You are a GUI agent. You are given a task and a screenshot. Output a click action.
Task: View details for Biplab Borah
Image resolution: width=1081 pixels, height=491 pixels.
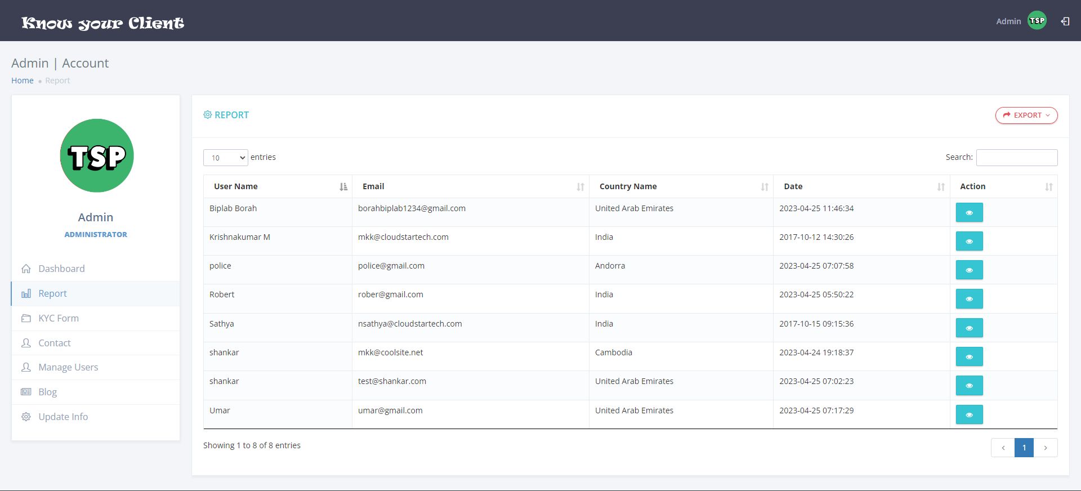click(969, 213)
